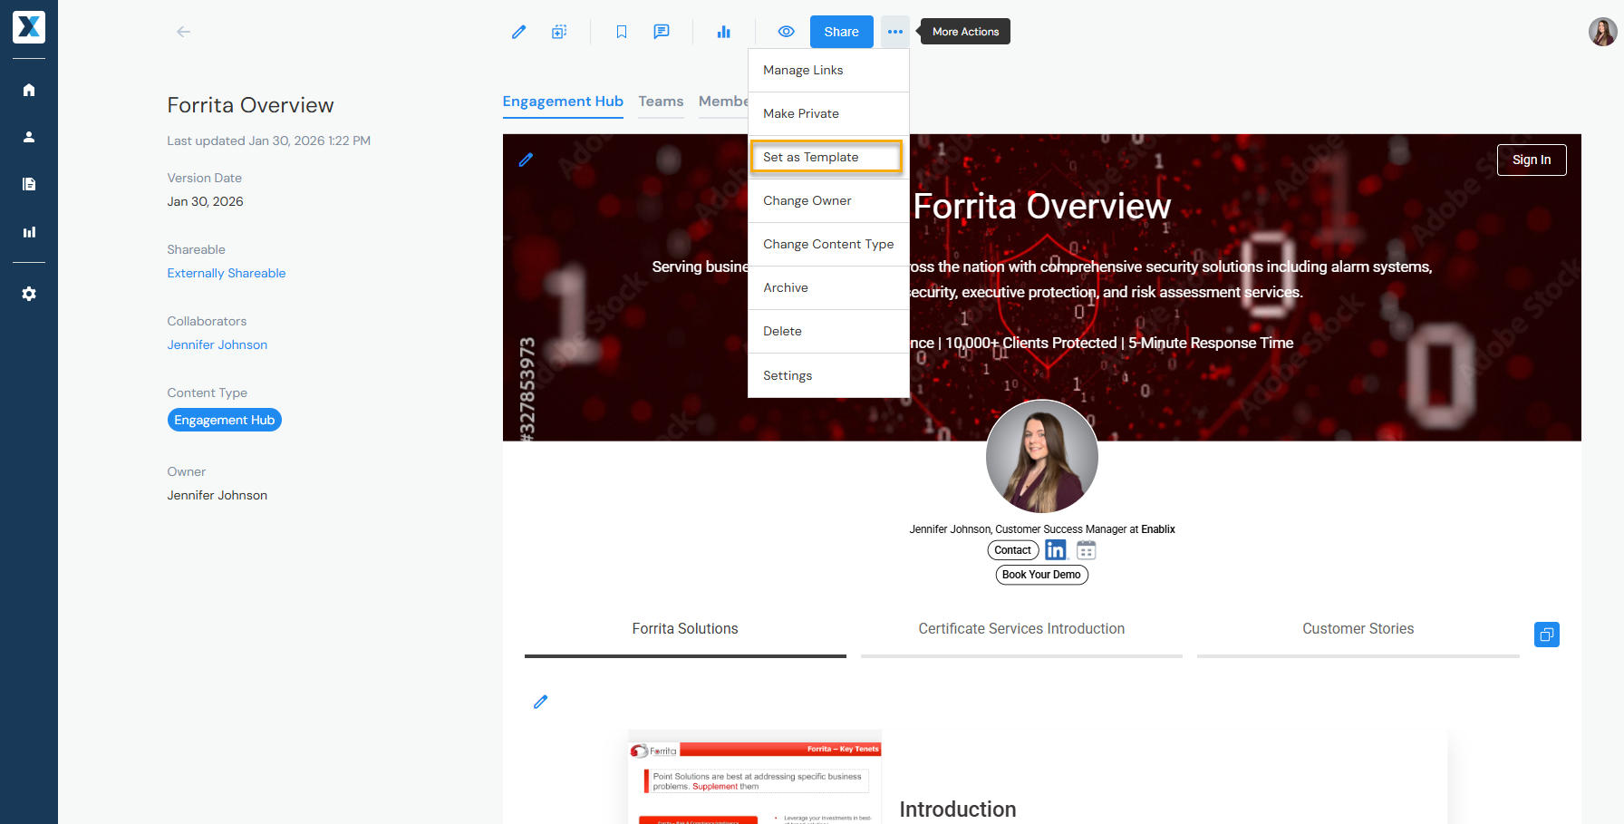
Task: Open user profile avatar at top right
Action: (x=1602, y=32)
